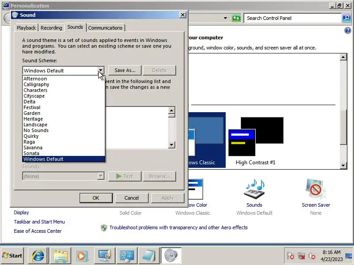Click the troubleshoot shield icon

[104, 228]
